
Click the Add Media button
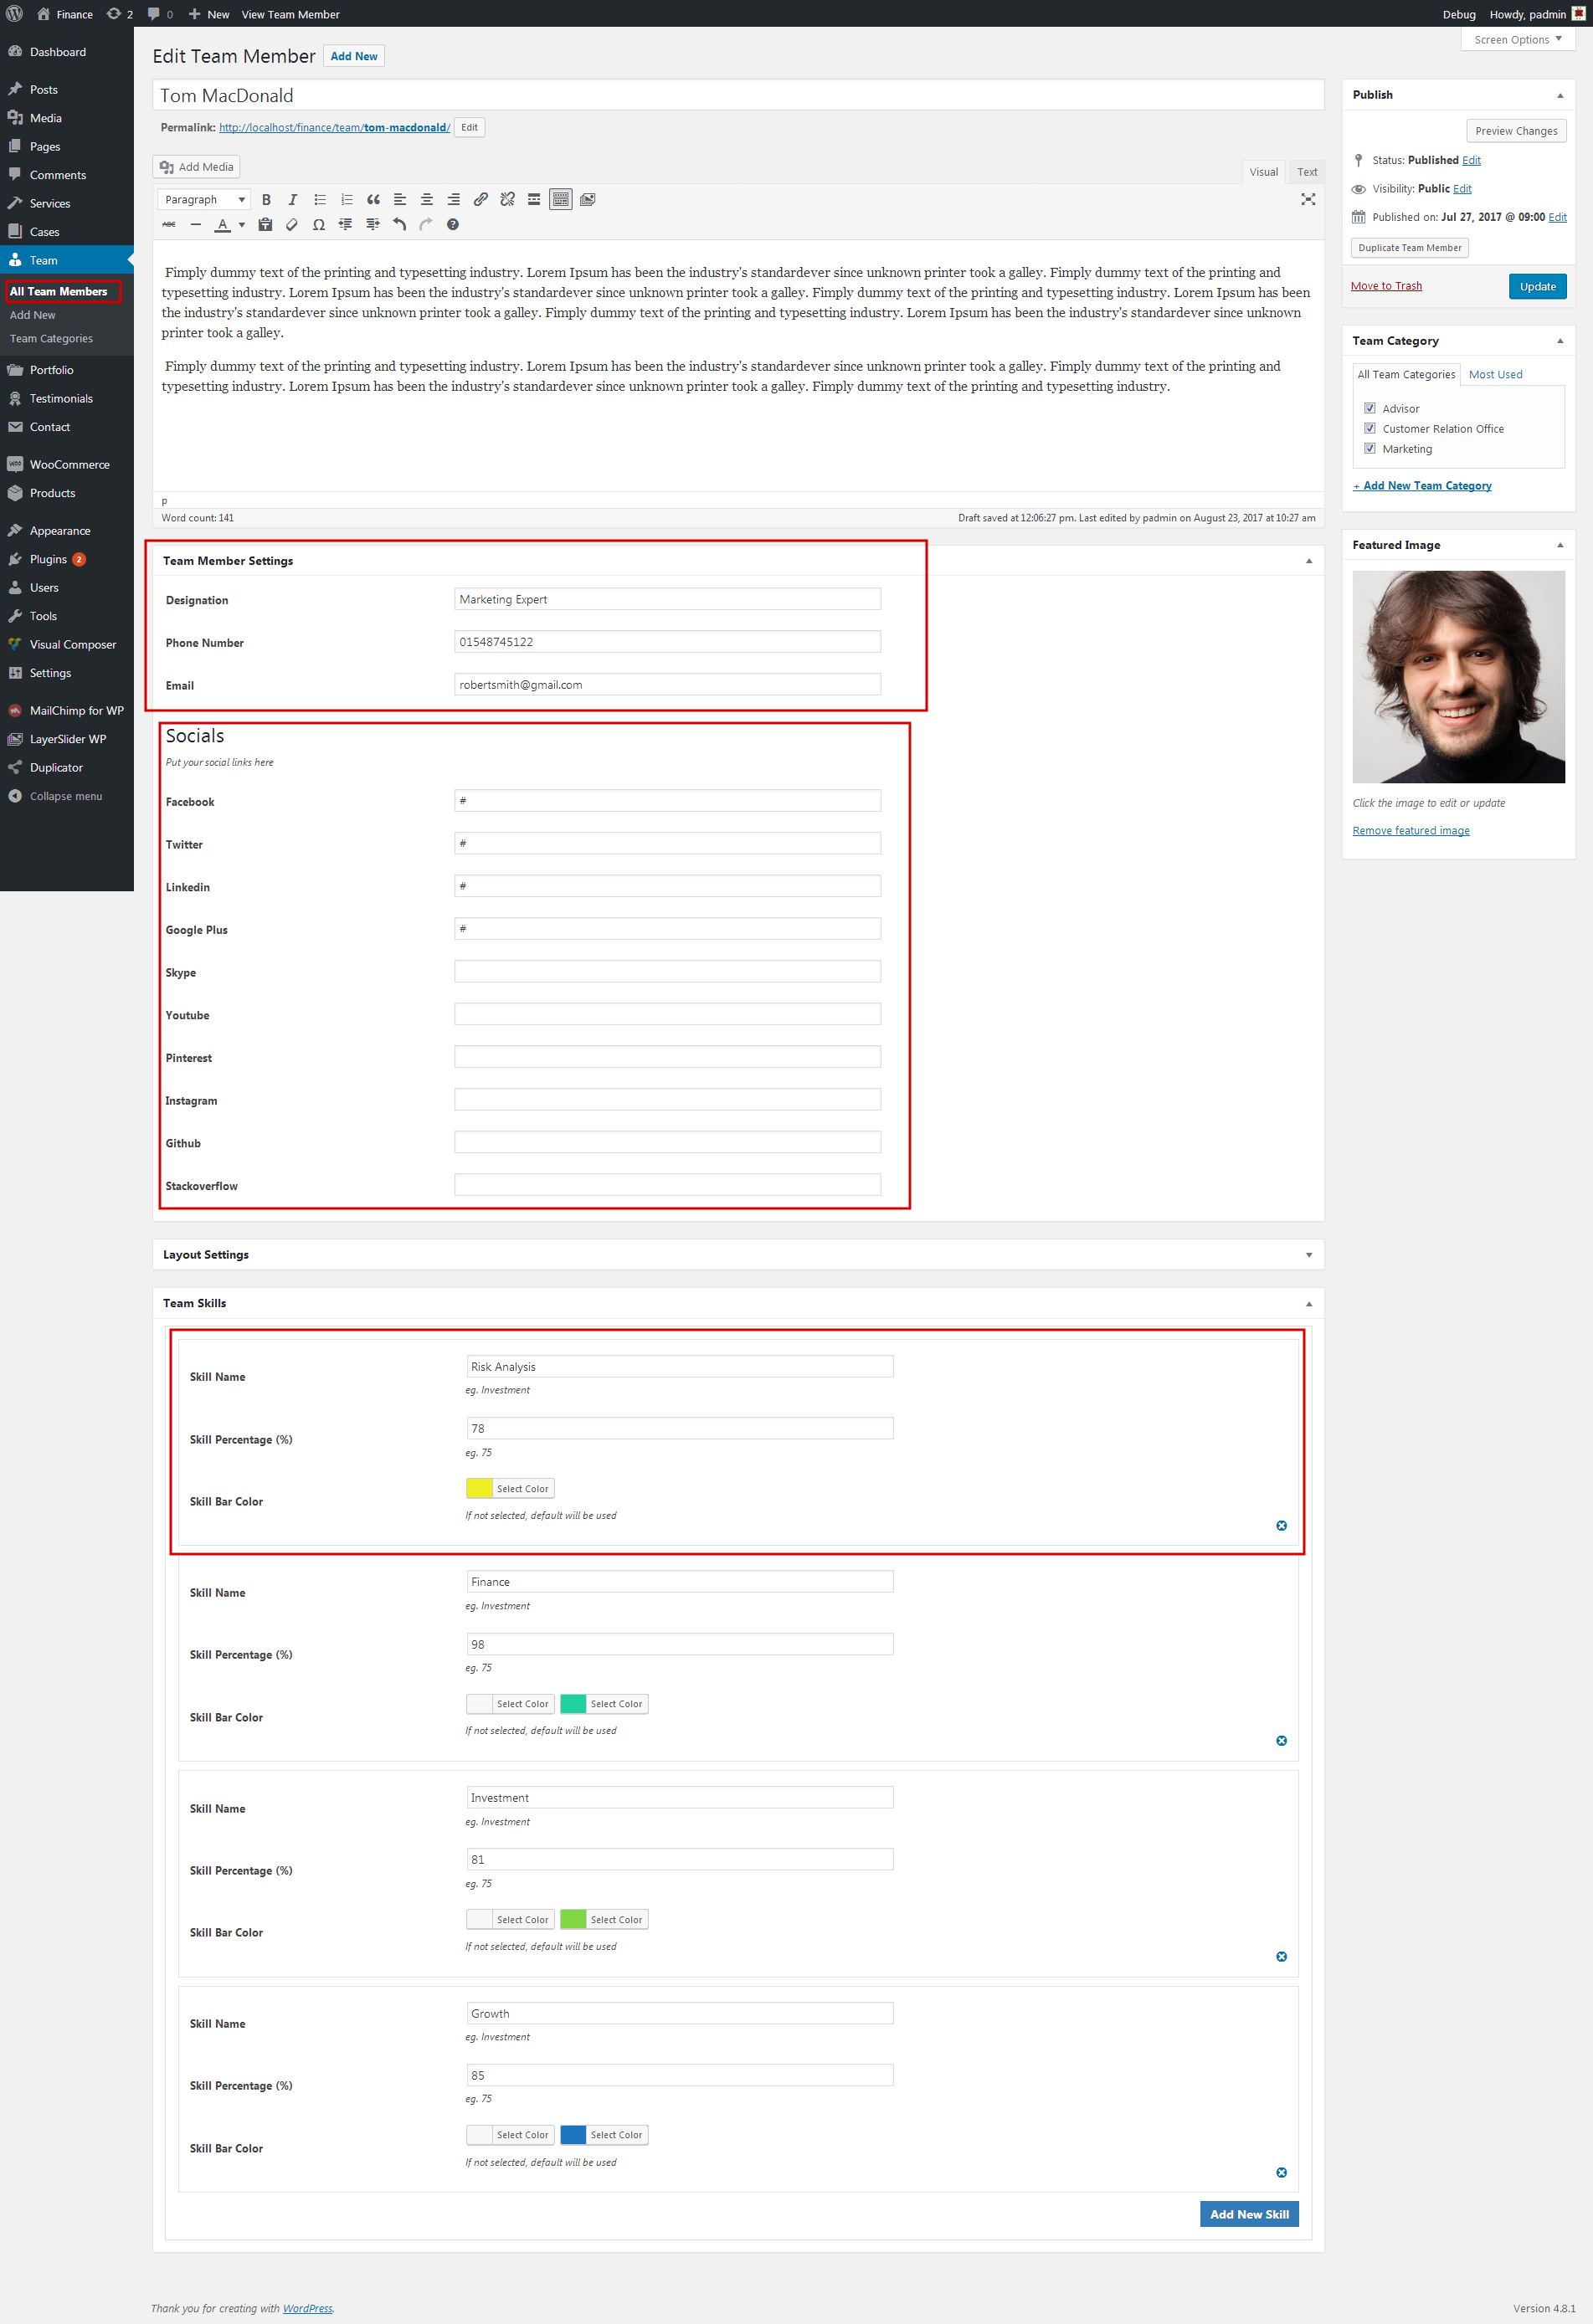click(197, 167)
